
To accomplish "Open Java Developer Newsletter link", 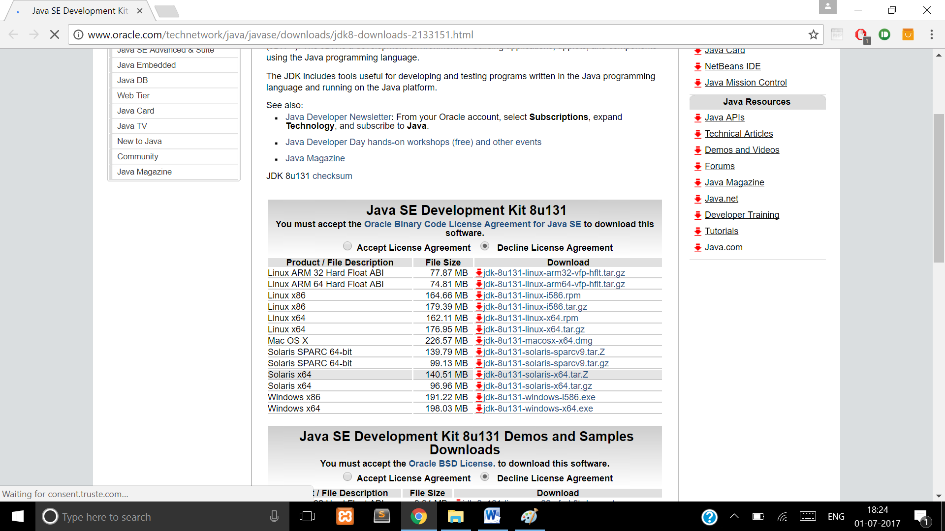I will click(339, 117).
